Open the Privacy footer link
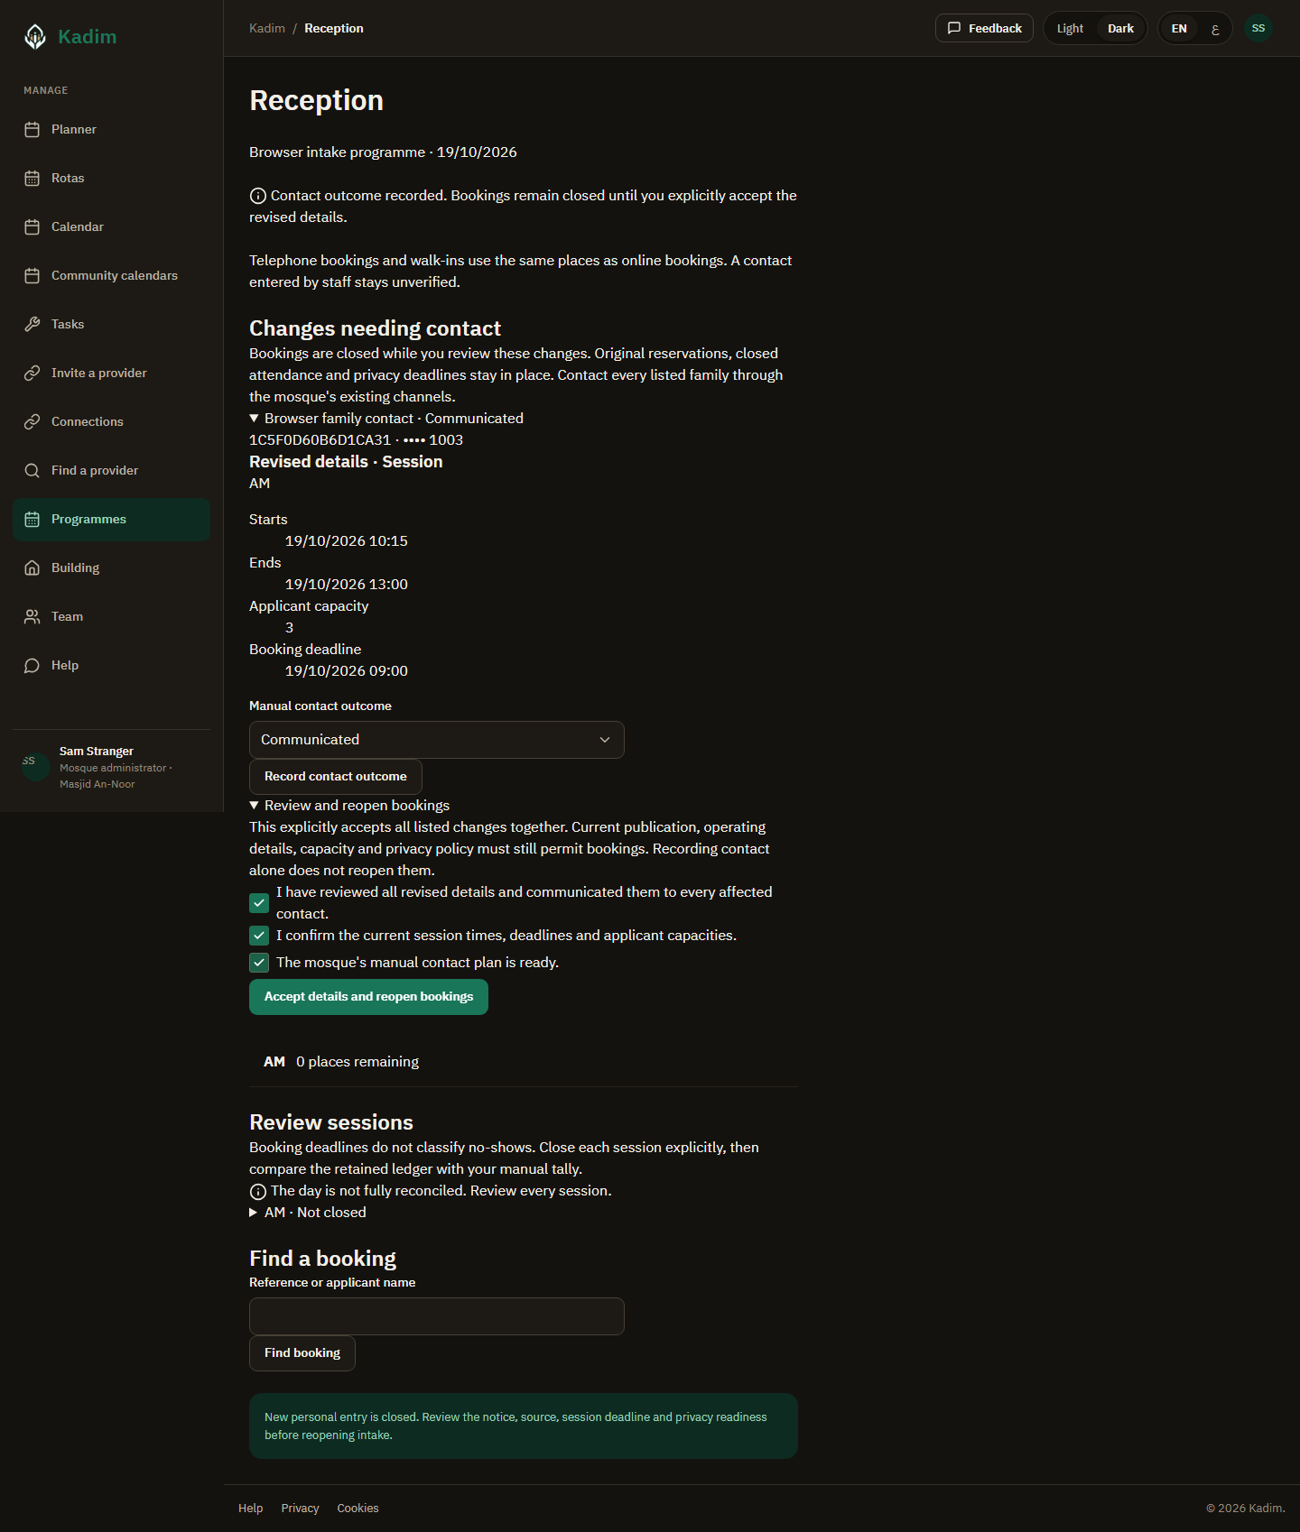This screenshot has height=1532, width=1300. [300, 1509]
